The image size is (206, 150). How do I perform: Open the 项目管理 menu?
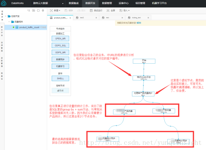coord(140,3)
